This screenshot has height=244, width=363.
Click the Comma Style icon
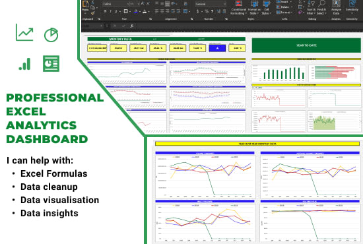click(x=213, y=11)
